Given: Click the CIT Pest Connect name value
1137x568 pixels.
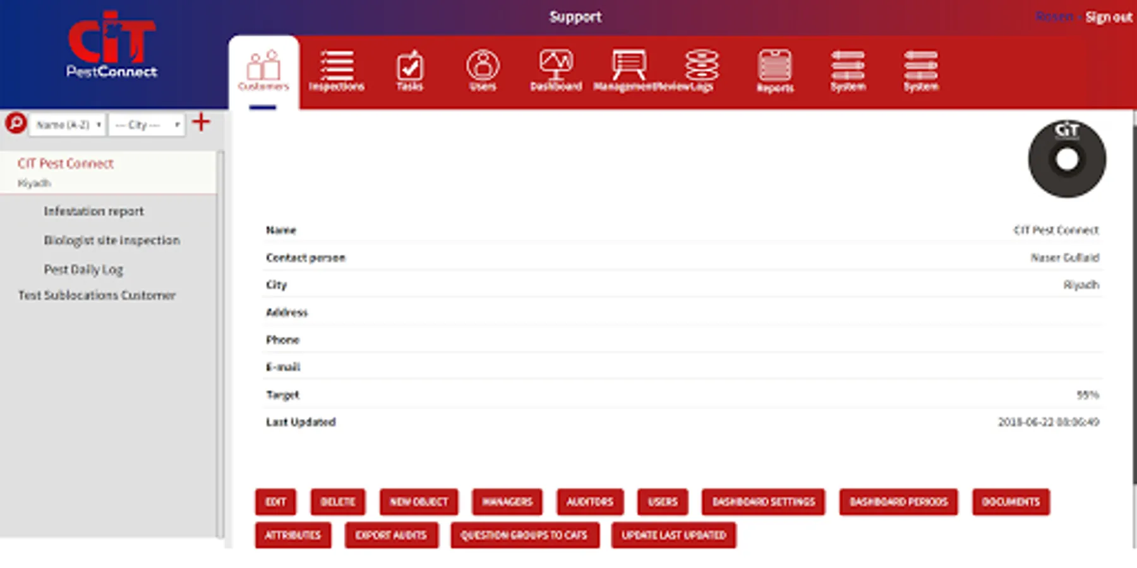Looking at the screenshot, I should tap(1056, 230).
